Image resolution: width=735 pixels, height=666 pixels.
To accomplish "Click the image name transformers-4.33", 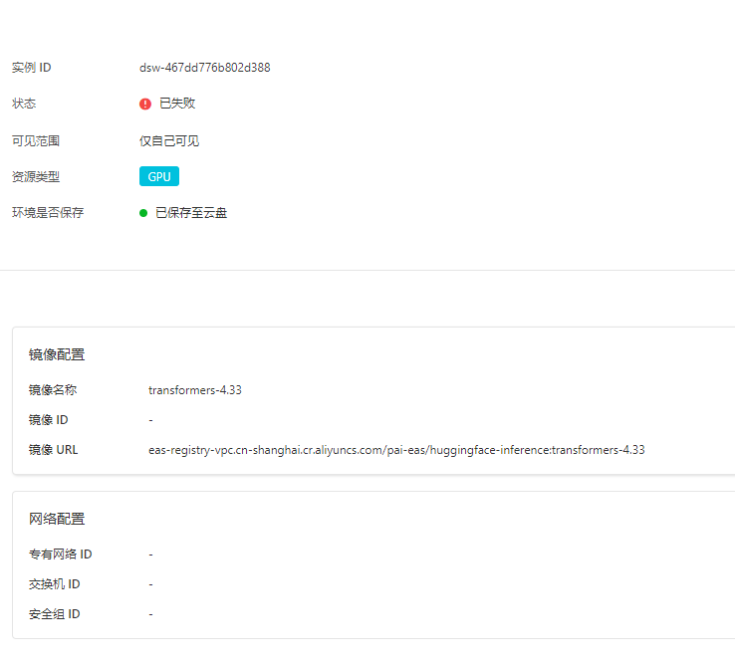I will (194, 390).
